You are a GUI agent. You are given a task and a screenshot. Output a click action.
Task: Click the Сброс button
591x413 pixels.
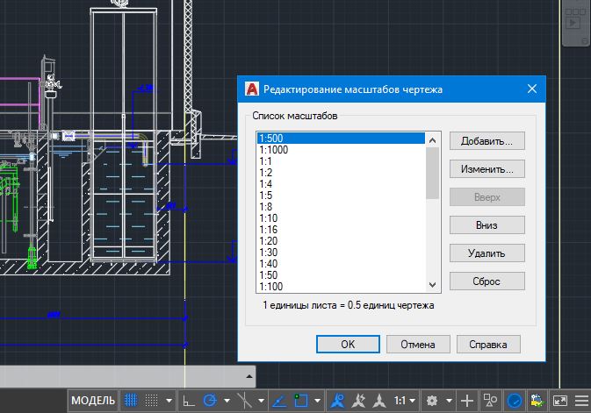click(487, 281)
